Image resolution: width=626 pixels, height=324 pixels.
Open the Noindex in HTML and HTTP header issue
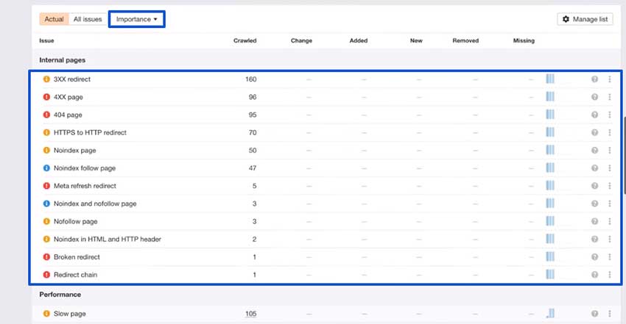[108, 240]
